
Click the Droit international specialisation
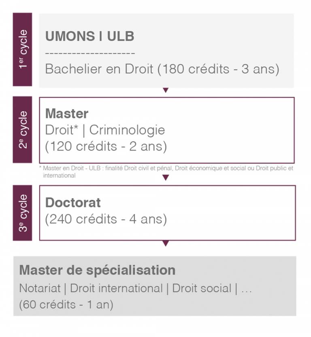click(116, 288)
